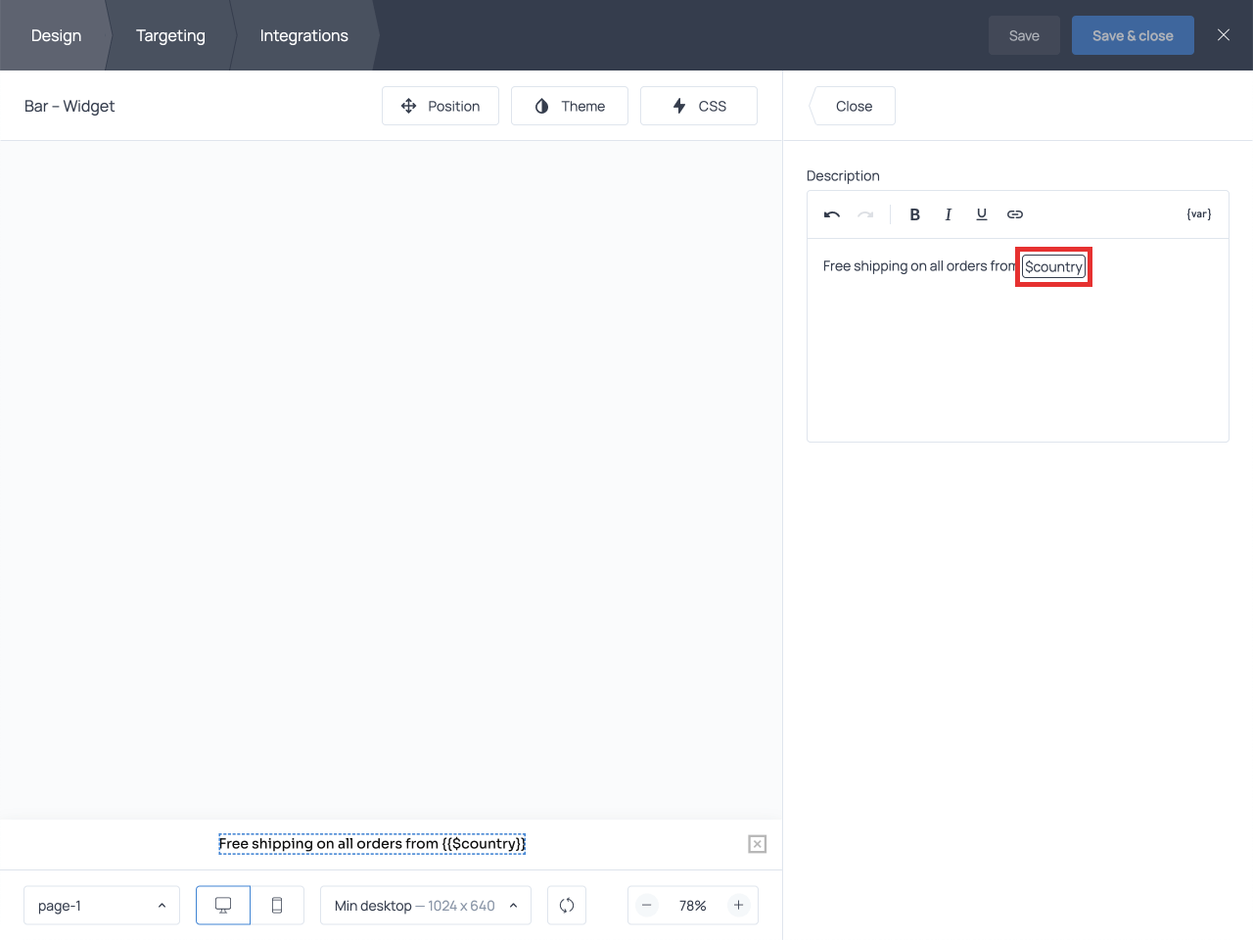The image size is (1253, 940).
Task: Open the Targeting tab
Action: point(170,35)
